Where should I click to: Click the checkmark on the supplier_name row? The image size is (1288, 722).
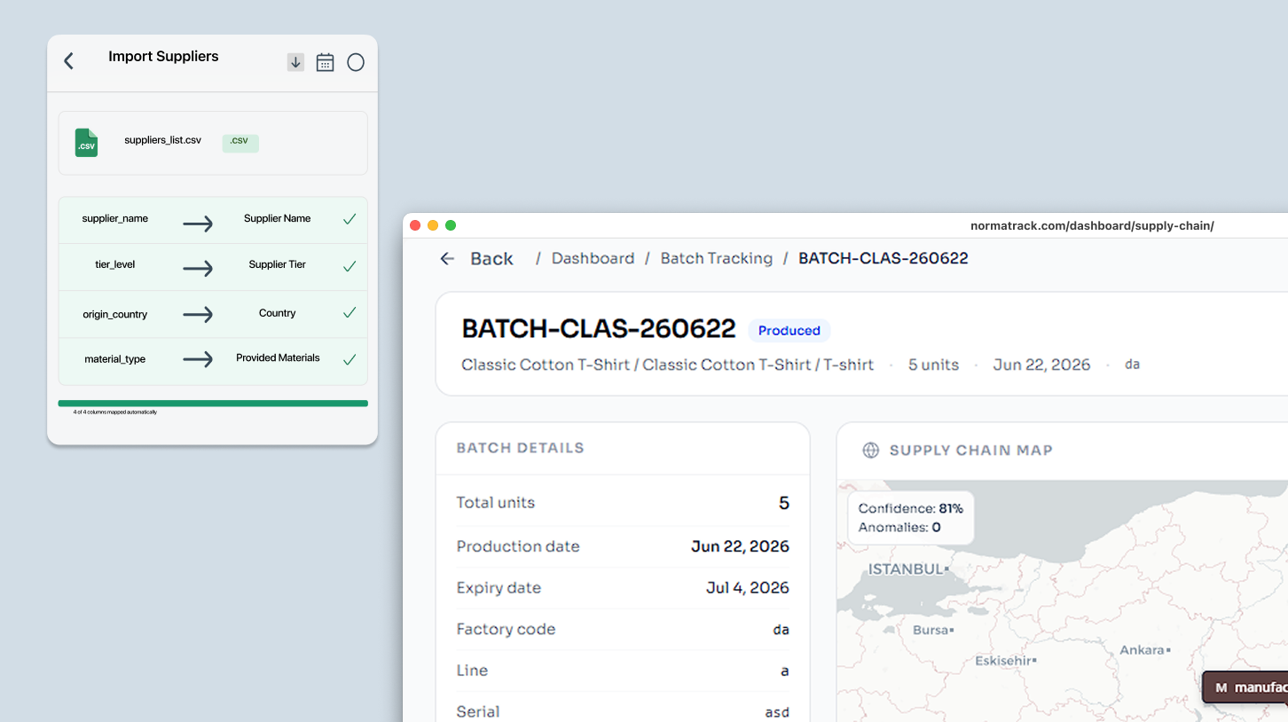pos(349,219)
